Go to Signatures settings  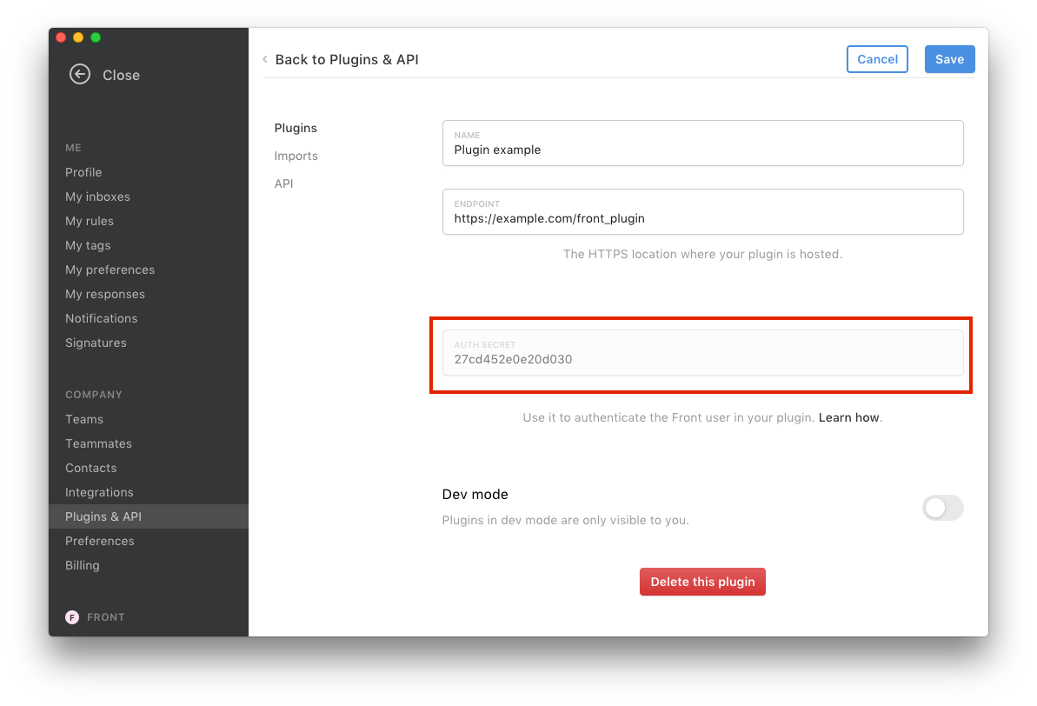[96, 343]
